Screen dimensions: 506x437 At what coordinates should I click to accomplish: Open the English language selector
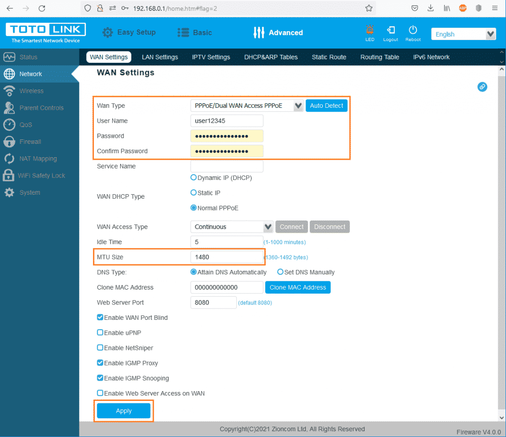pos(463,34)
